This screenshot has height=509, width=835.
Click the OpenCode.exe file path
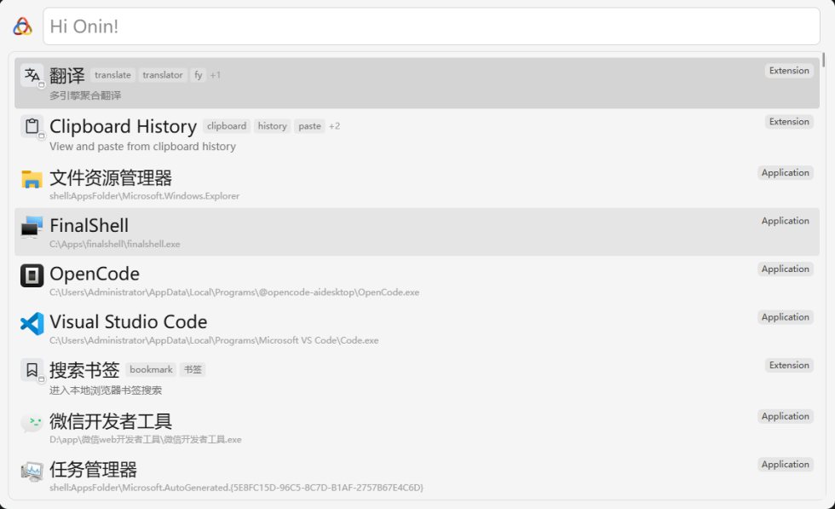(x=234, y=292)
